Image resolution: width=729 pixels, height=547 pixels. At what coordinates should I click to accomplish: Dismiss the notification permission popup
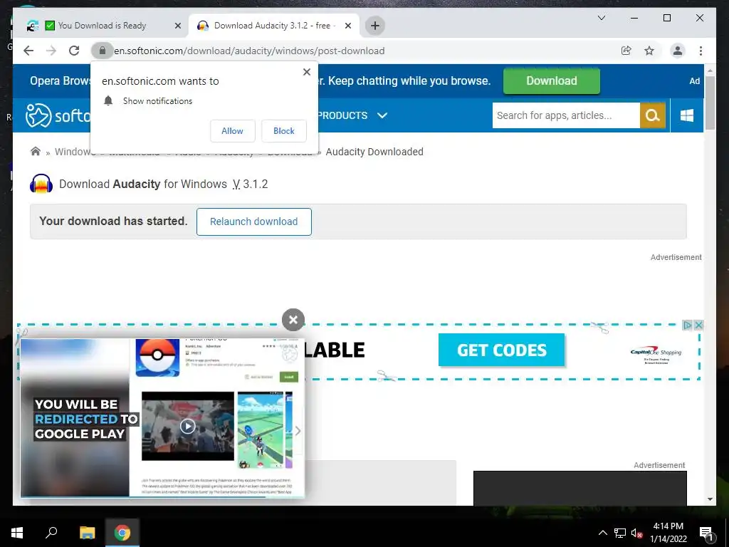(x=306, y=72)
